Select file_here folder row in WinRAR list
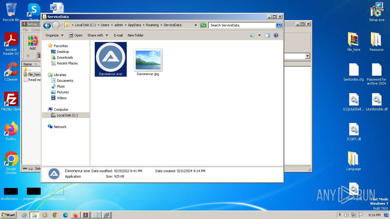The image size is (390, 219). [32, 75]
